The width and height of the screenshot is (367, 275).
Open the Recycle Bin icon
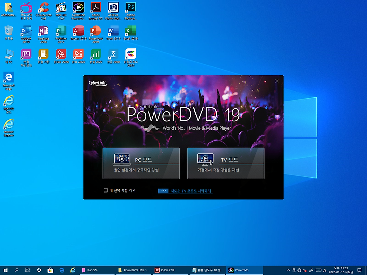9,33
